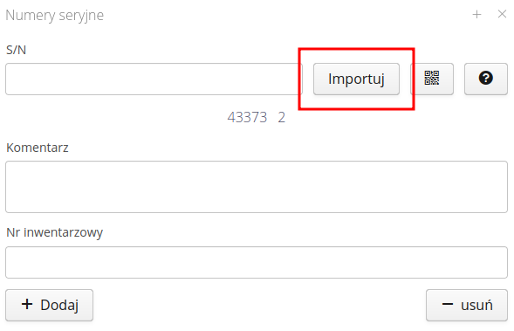514x331 pixels.
Task: Focus the Nr inwentarzowy input field
Action: click(257, 262)
